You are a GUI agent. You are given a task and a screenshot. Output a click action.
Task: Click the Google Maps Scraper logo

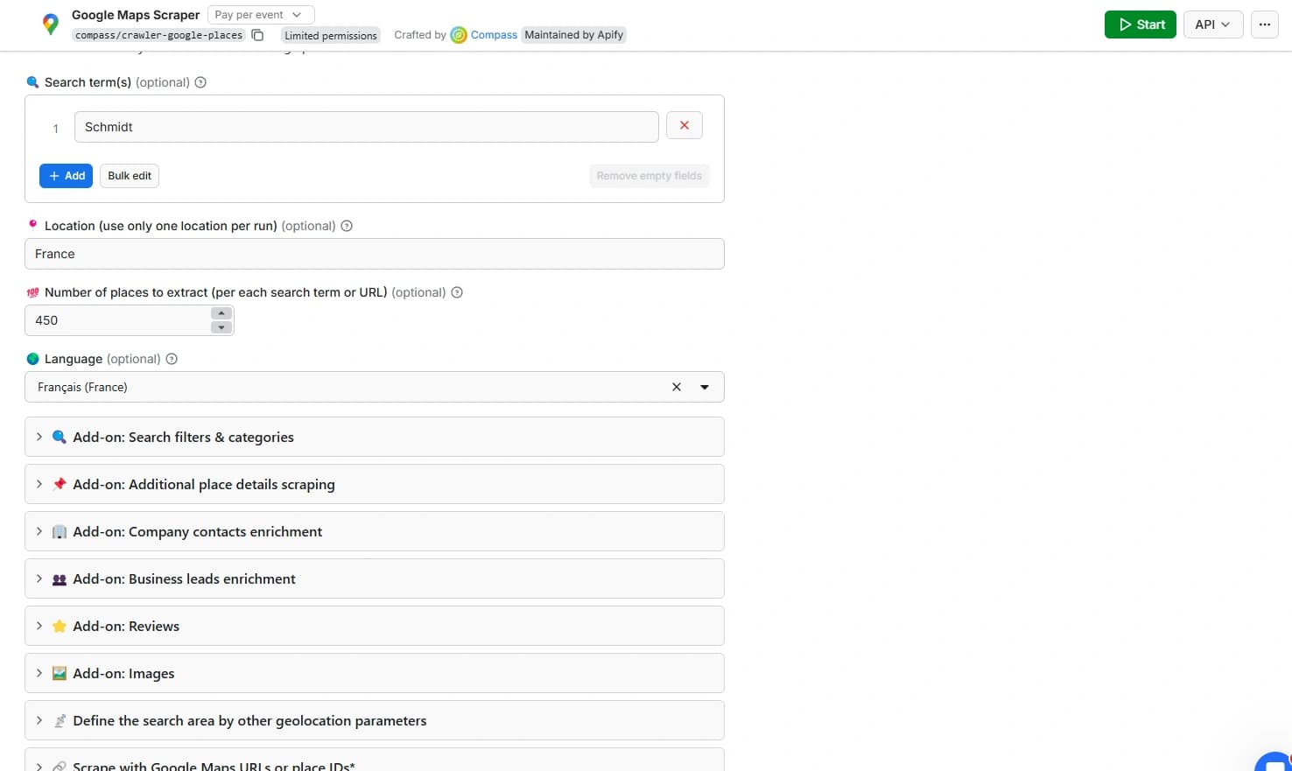[x=50, y=24]
